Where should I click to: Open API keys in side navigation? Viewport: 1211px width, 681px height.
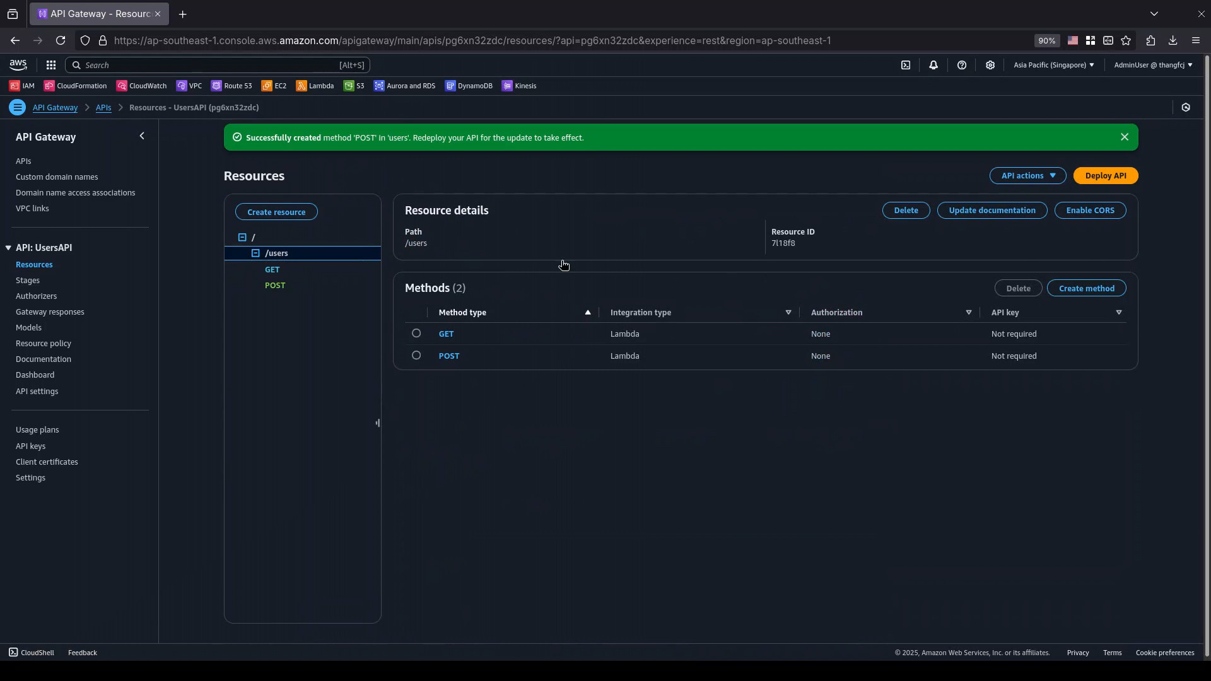click(30, 446)
